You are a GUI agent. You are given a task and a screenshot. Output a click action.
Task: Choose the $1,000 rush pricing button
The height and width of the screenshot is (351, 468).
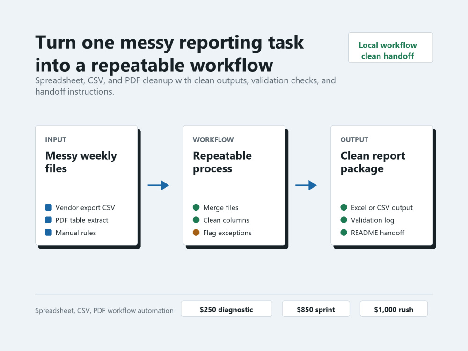click(x=394, y=308)
